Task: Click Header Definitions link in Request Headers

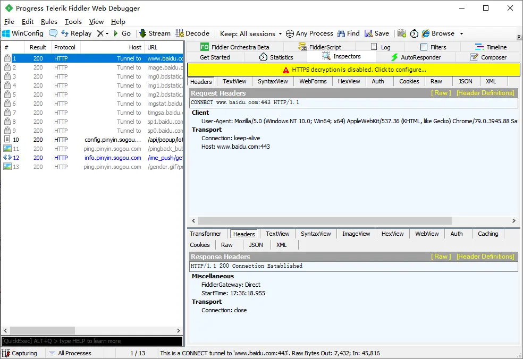Action: coord(485,93)
